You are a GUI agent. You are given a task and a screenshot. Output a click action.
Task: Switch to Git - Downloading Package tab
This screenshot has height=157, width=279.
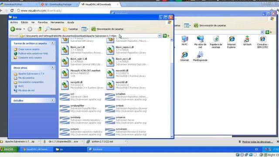[x=59, y=4]
